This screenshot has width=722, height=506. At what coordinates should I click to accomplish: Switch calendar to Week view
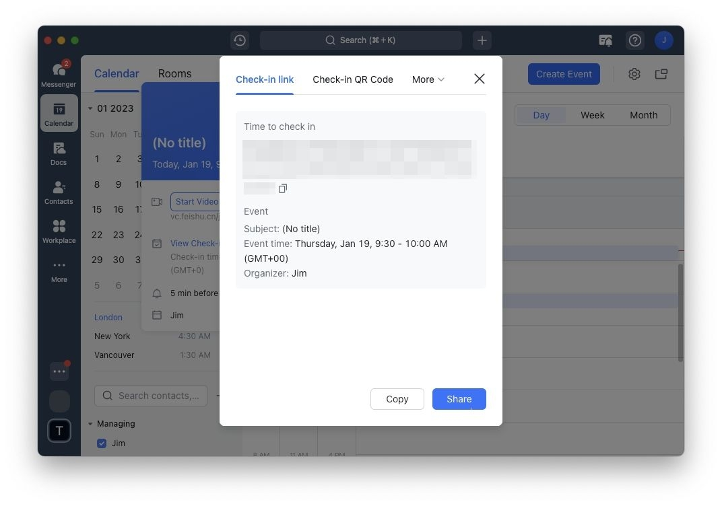(592, 115)
